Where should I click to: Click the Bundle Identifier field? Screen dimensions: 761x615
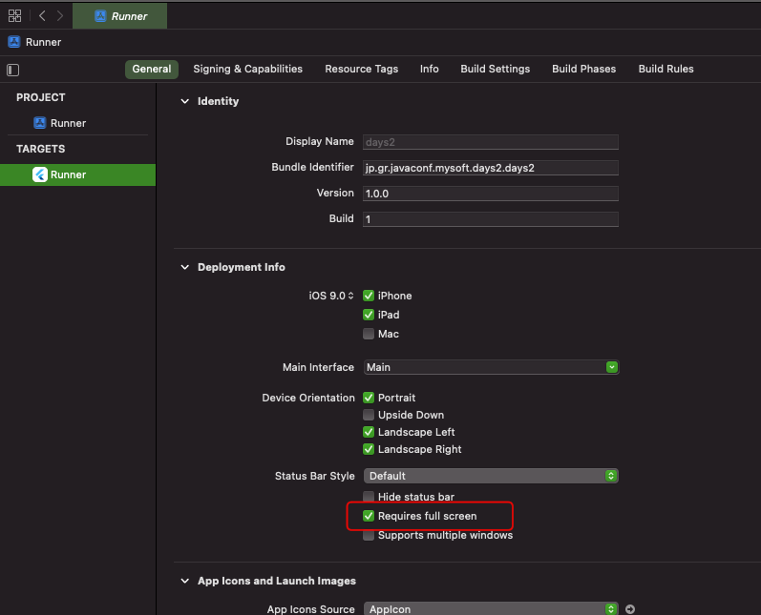[x=490, y=168]
